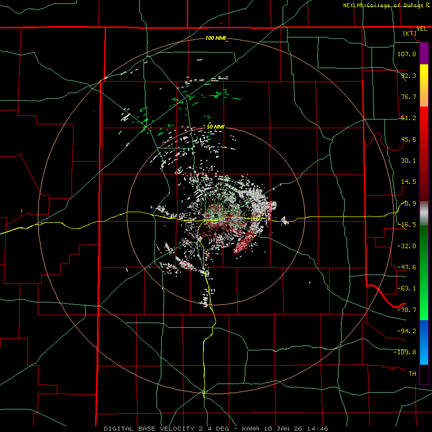Click the 14:46 timestamp

[x=317, y=429]
